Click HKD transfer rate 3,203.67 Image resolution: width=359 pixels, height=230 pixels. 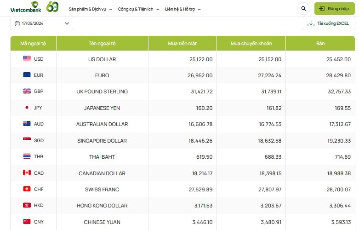271,206
